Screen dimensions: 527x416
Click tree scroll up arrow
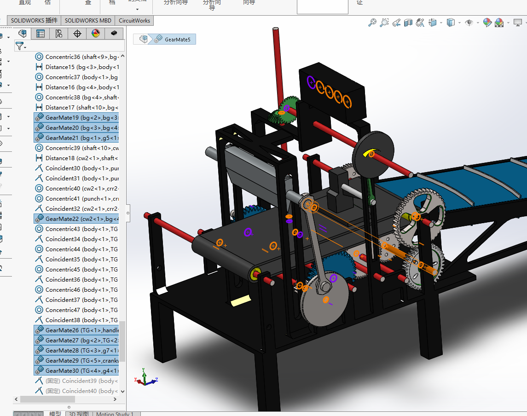[123, 56]
